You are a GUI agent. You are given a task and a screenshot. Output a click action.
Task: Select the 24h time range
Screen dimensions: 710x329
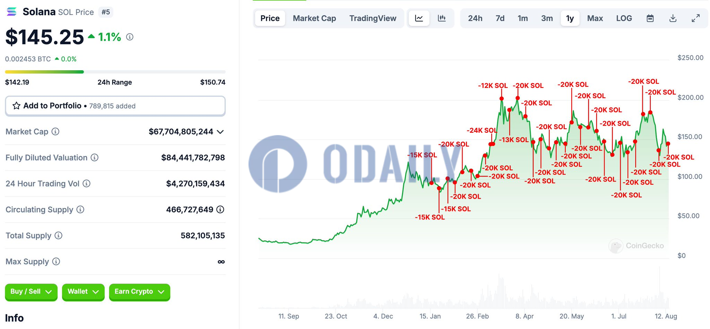tap(475, 18)
